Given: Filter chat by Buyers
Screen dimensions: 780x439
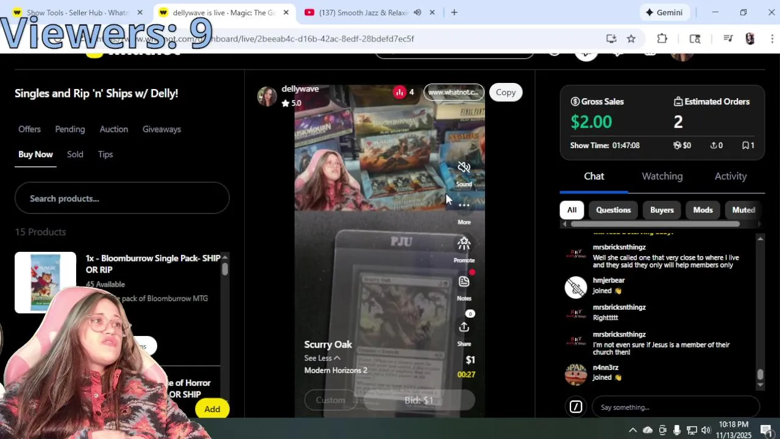Looking at the screenshot, I should coord(662,210).
